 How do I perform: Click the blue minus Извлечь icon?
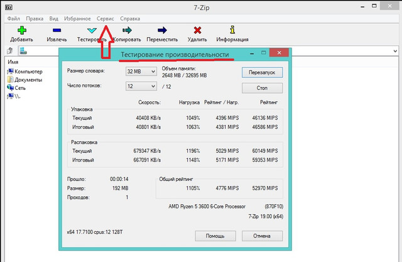(57, 30)
